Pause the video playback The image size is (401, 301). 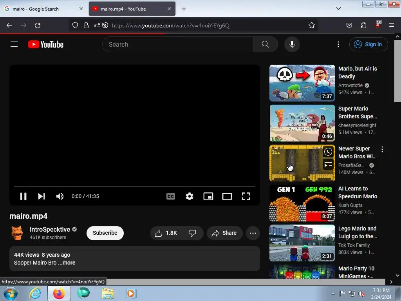click(23, 196)
